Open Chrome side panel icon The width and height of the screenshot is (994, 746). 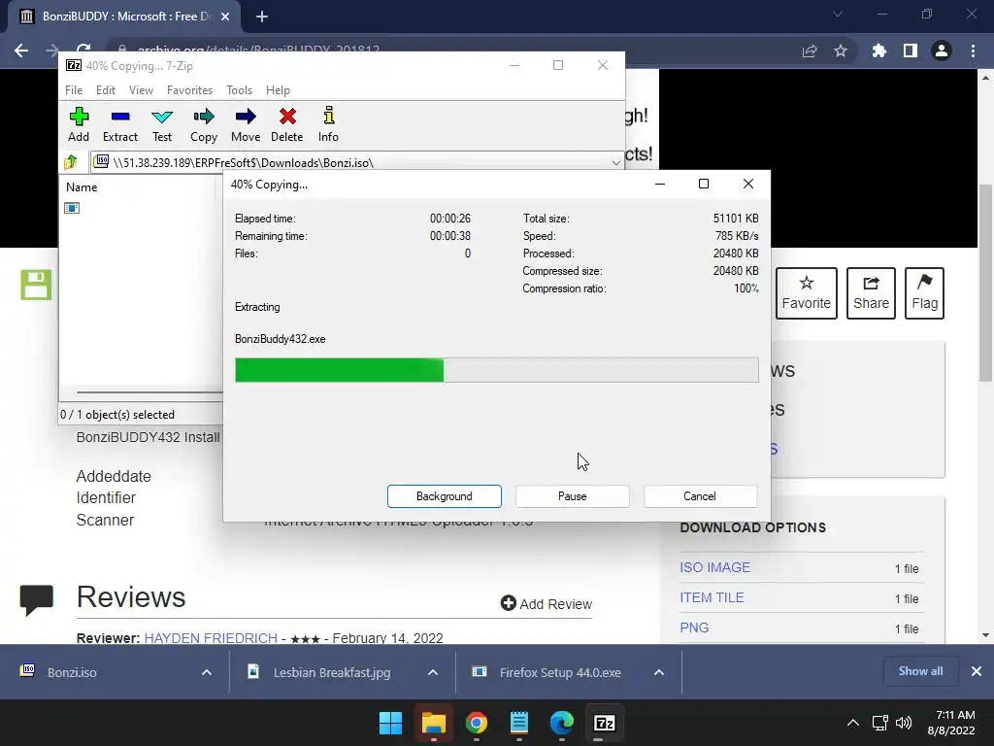coord(911,51)
